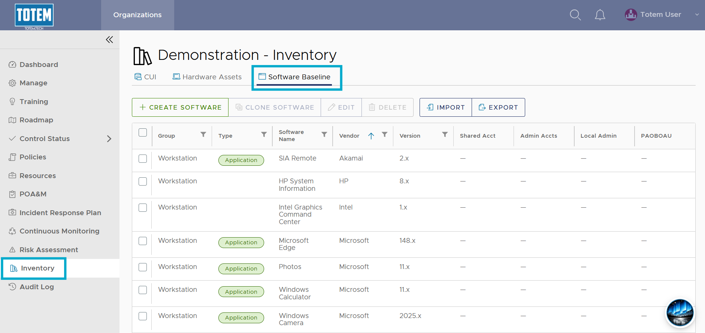The image size is (705, 333).
Task: Open notifications bell icon
Action: point(600,15)
